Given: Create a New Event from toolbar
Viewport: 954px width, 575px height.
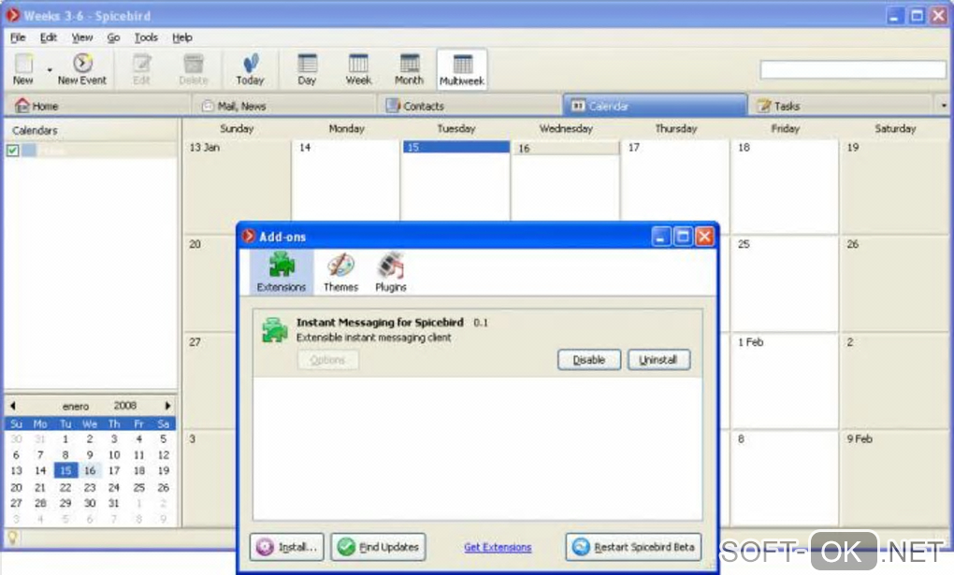Looking at the screenshot, I should point(82,69).
